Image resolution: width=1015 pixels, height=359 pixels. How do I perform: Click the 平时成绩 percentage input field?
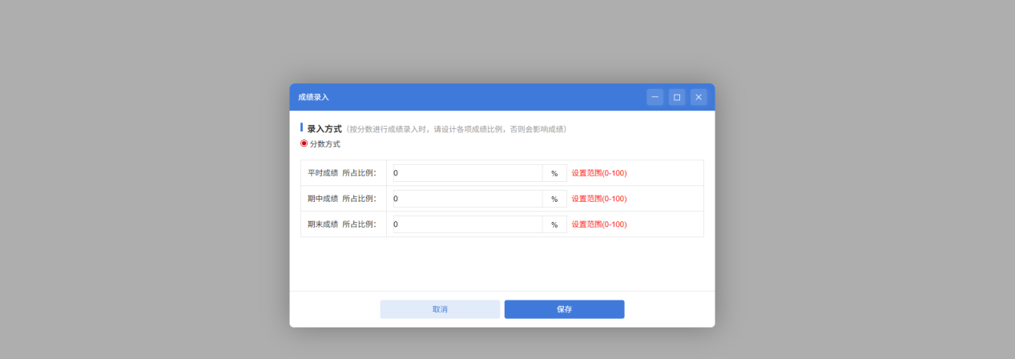pyautogui.click(x=467, y=173)
